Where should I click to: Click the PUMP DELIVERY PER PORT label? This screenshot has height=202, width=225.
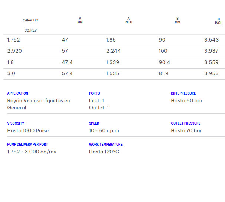[27, 145]
